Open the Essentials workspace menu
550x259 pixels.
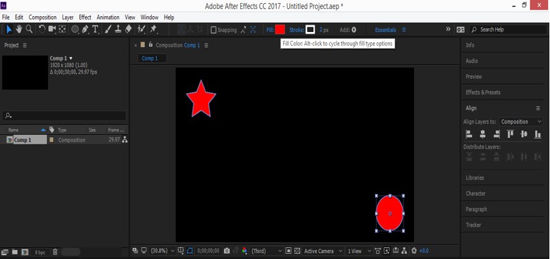(404, 30)
